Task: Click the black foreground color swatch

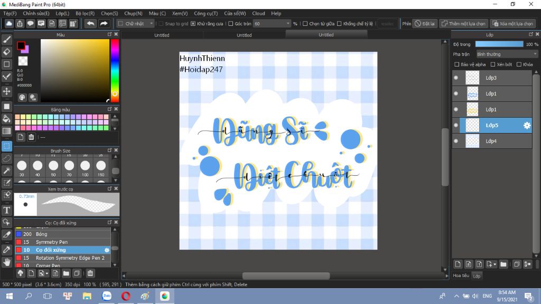Action: point(21,45)
